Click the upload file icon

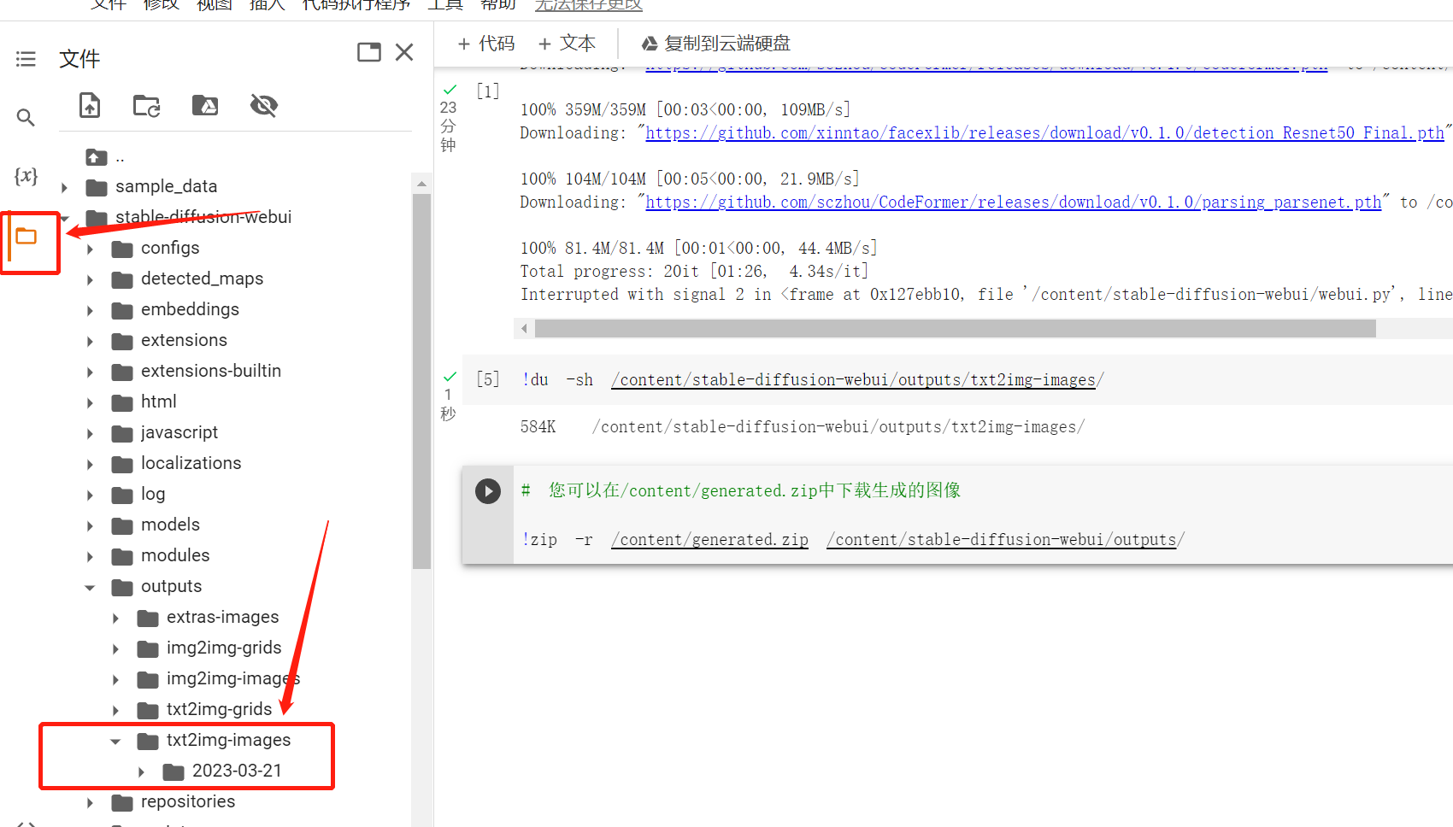pyautogui.click(x=90, y=106)
